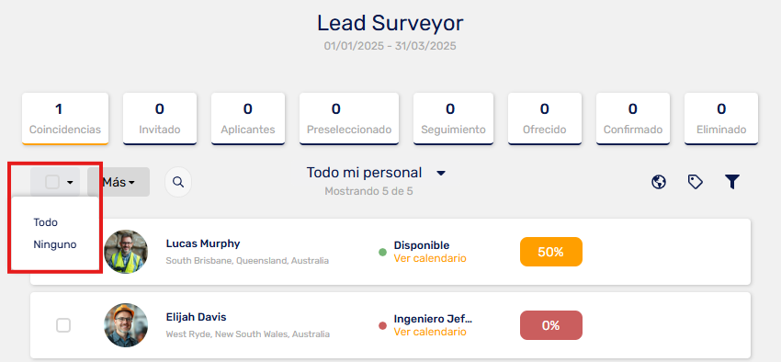
Task: Choose Ninguno from the selection menu
Action: point(55,245)
